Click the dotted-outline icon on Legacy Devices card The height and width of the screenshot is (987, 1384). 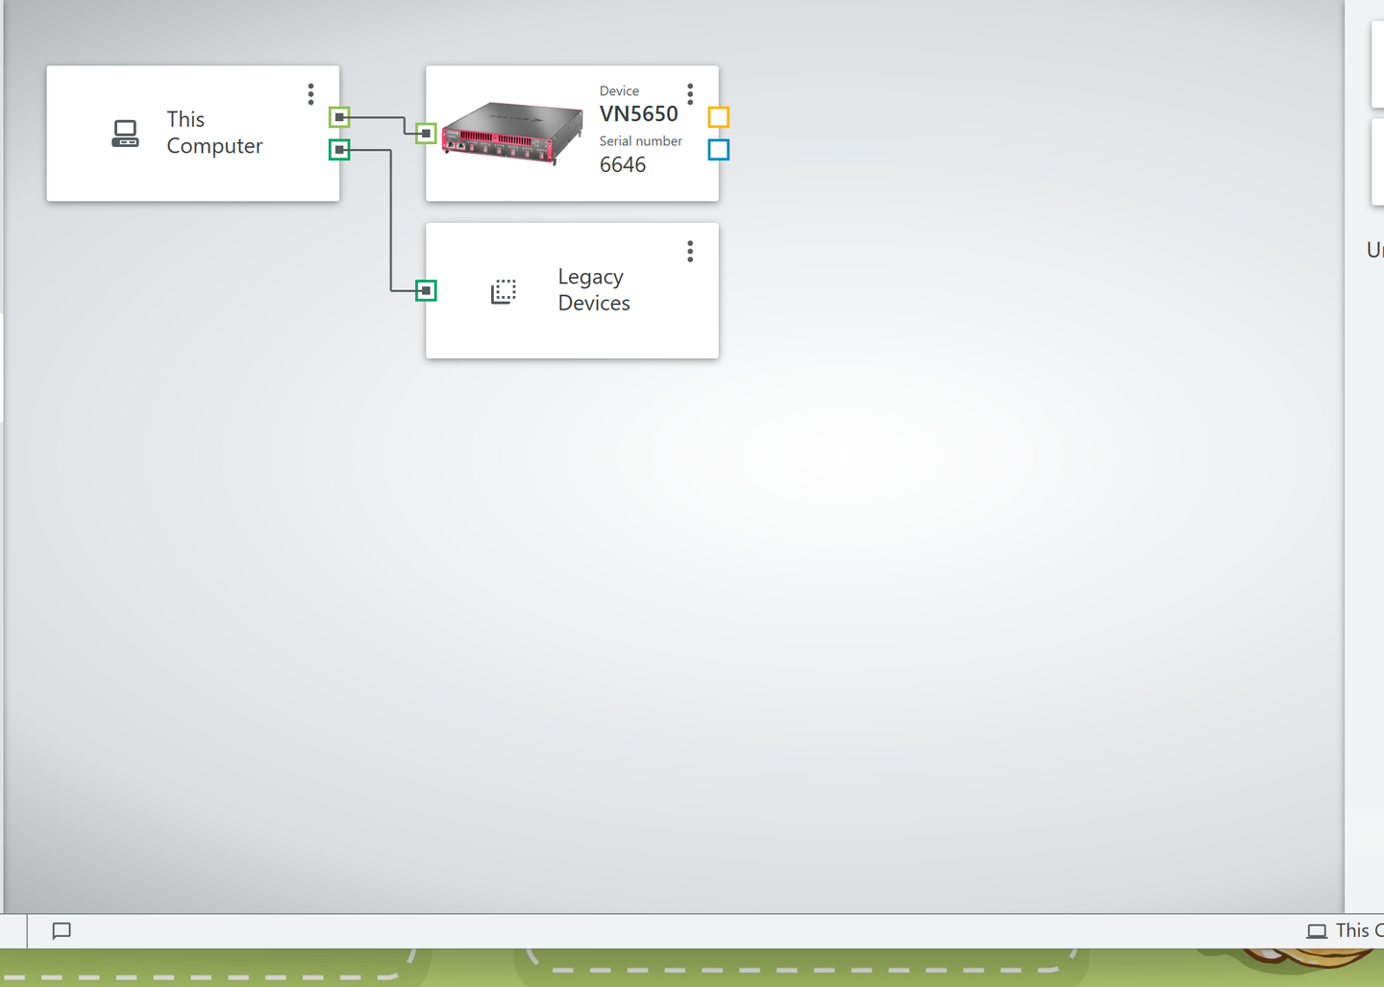tap(504, 290)
